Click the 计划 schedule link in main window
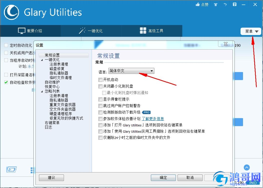 pos(31,66)
